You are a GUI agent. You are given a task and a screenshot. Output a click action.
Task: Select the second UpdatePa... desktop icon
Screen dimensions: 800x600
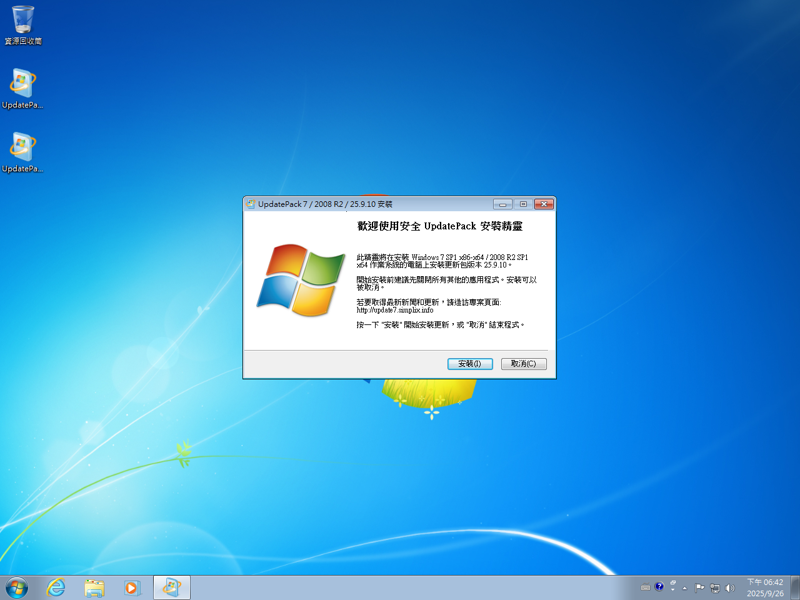click(22, 152)
